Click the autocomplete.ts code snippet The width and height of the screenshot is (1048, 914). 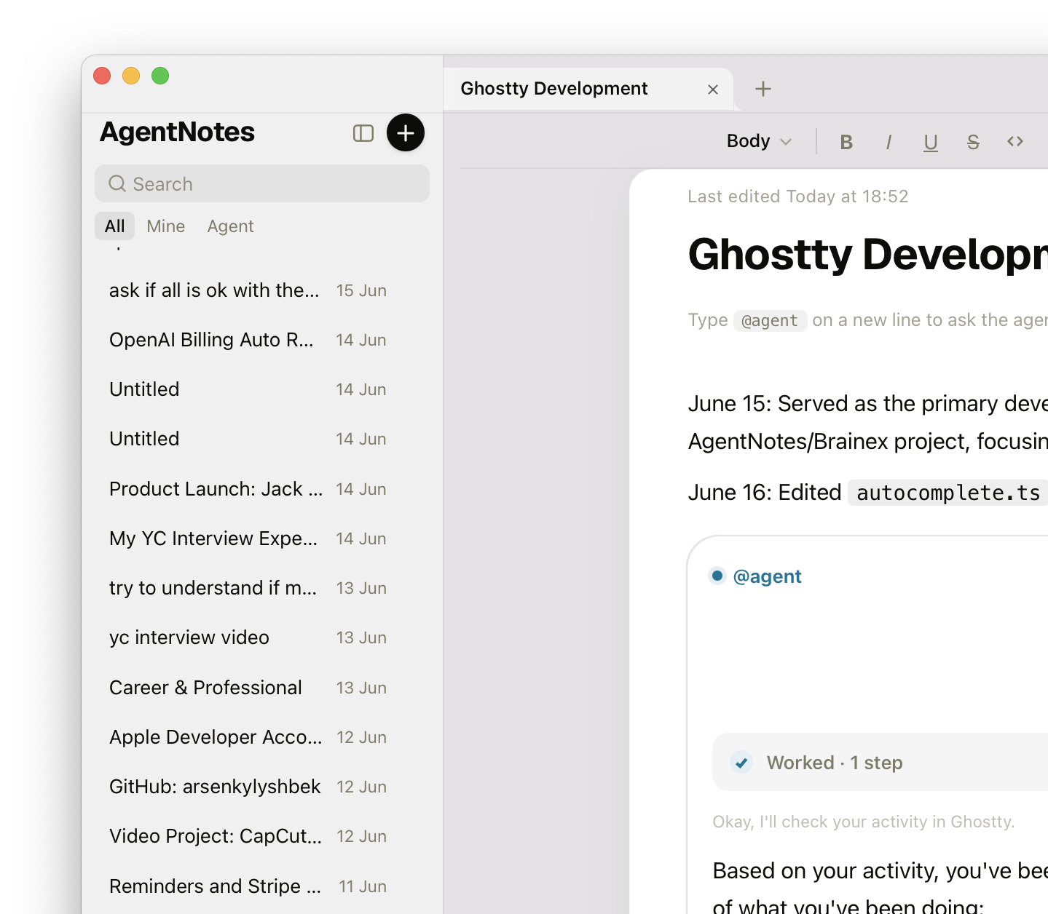pyautogui.click(x=948, y=493)
